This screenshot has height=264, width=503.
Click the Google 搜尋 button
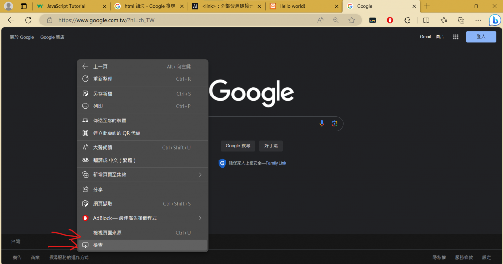point(238,146)
